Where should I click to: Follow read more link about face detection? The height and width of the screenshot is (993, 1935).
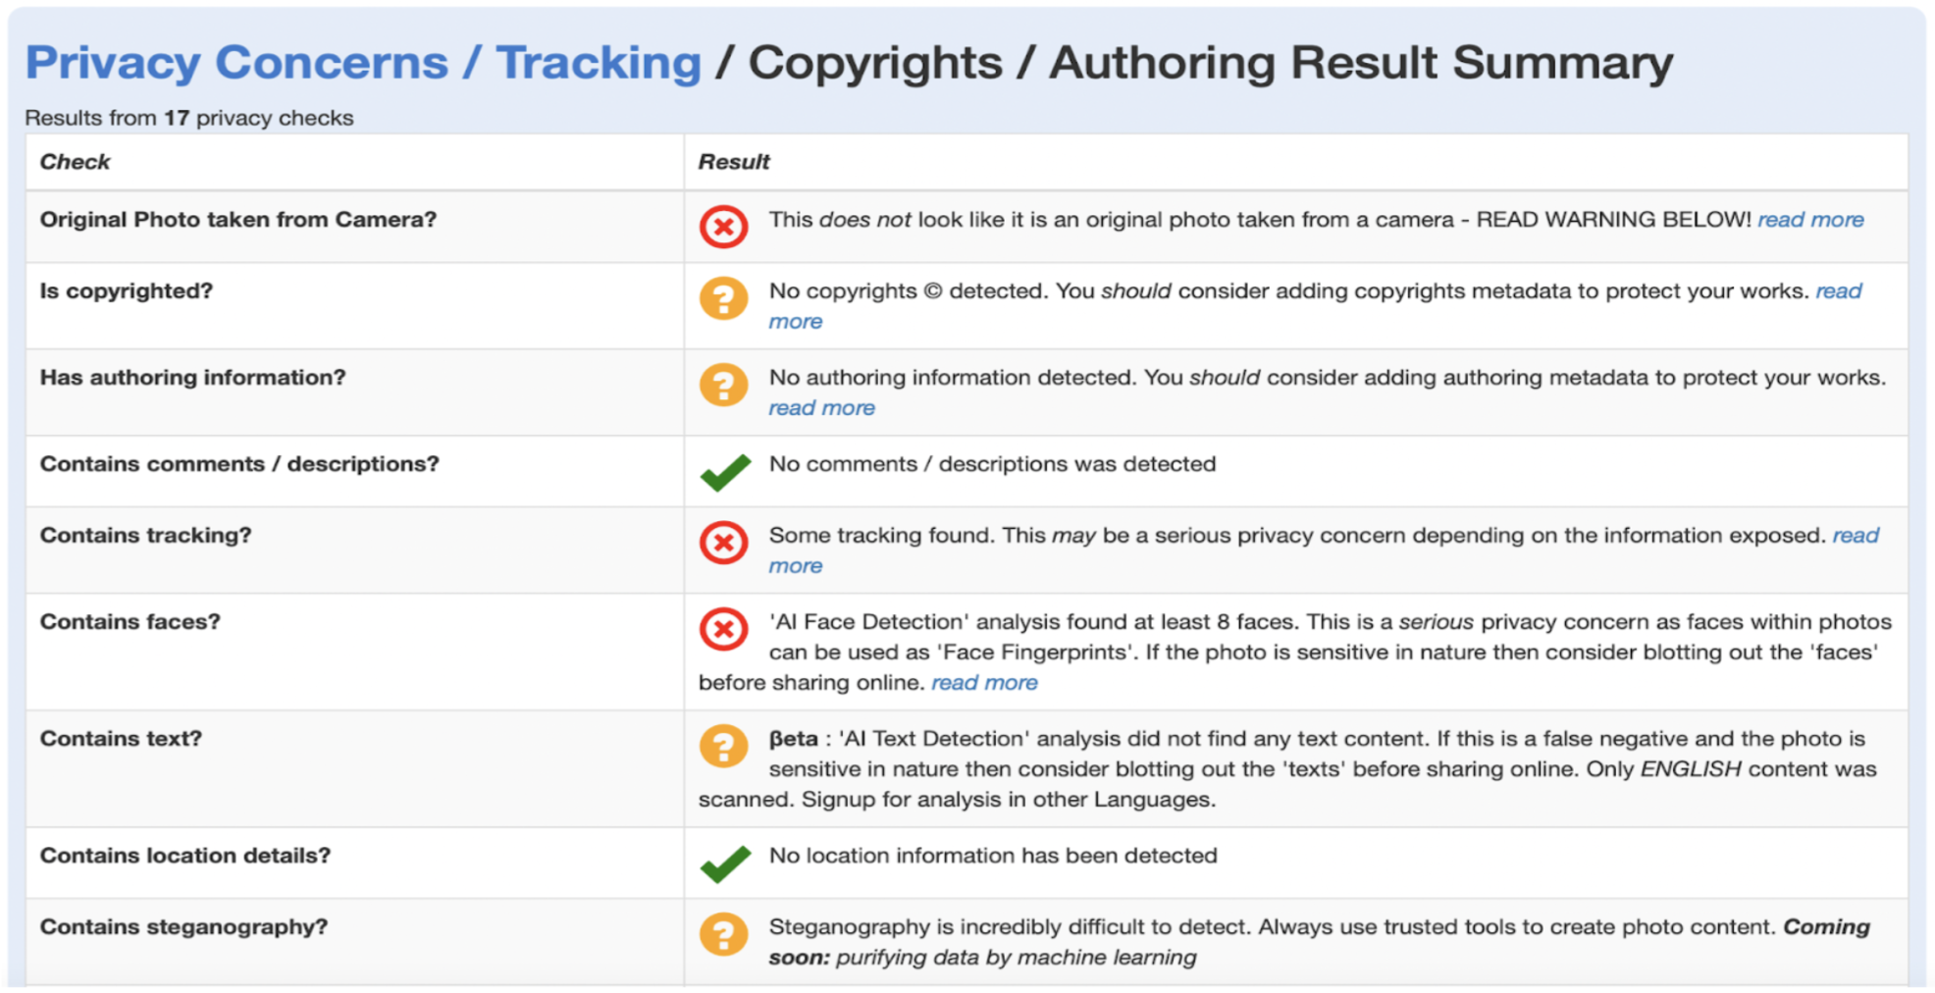(984, 683)
